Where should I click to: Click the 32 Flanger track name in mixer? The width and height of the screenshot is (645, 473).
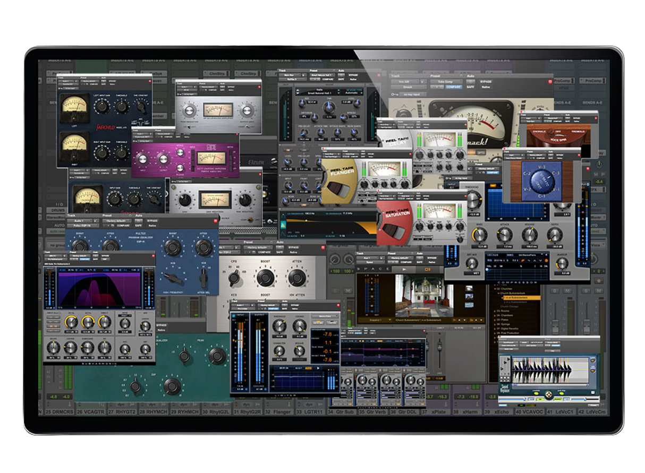click(278, 411)
